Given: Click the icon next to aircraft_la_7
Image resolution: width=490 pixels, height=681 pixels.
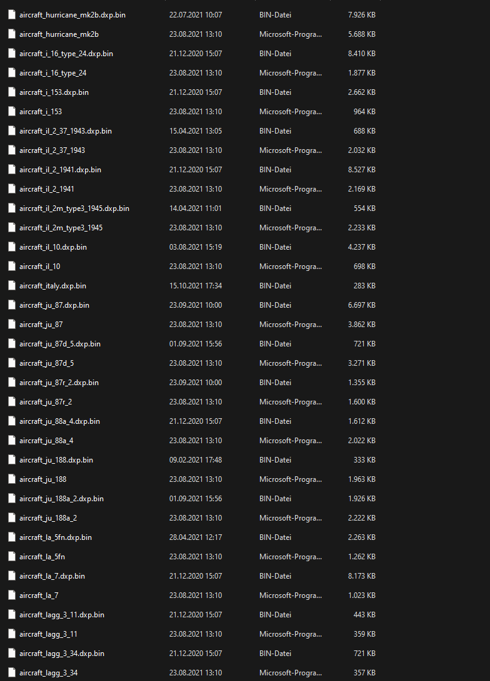Looking at the screenshot, I should [x=12, y=595].
